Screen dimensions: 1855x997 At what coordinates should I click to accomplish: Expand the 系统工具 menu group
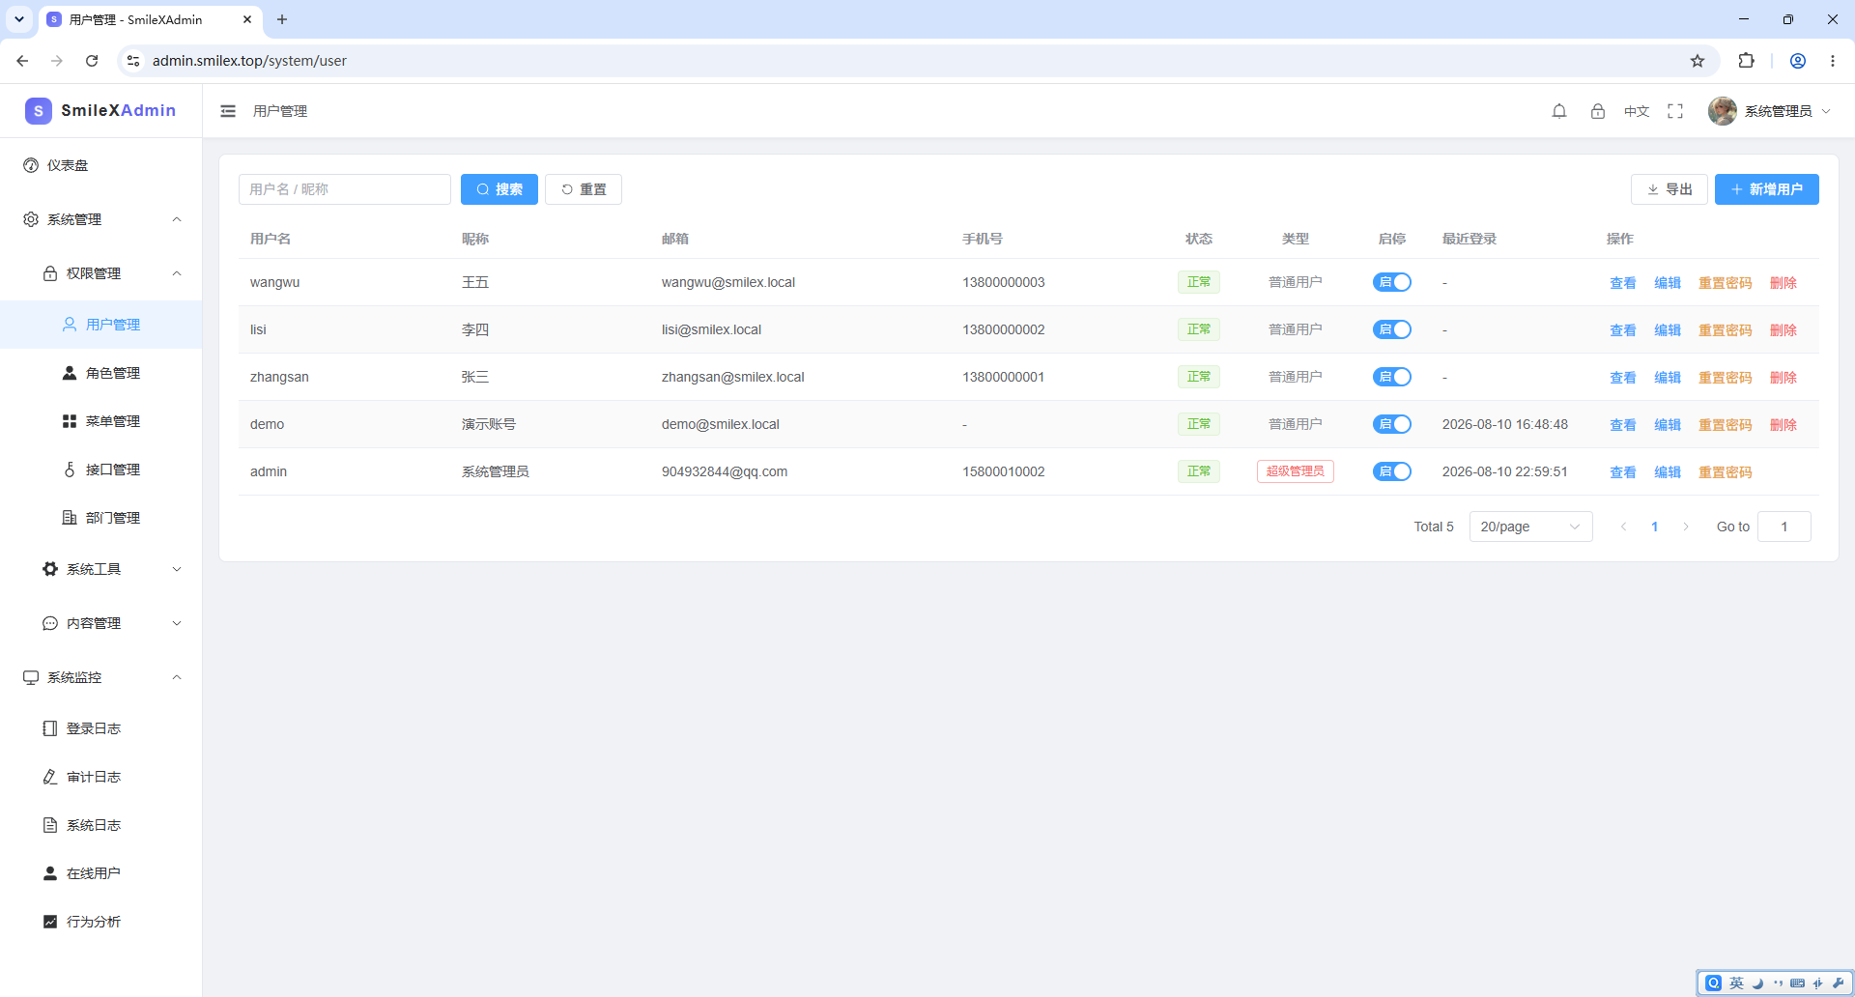101,569
